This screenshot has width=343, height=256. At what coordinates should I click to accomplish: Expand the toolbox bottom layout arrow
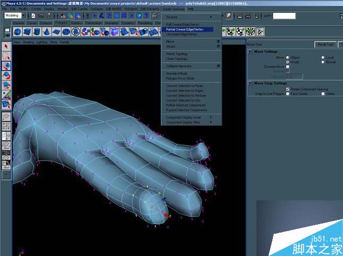(x=6, y=175)
